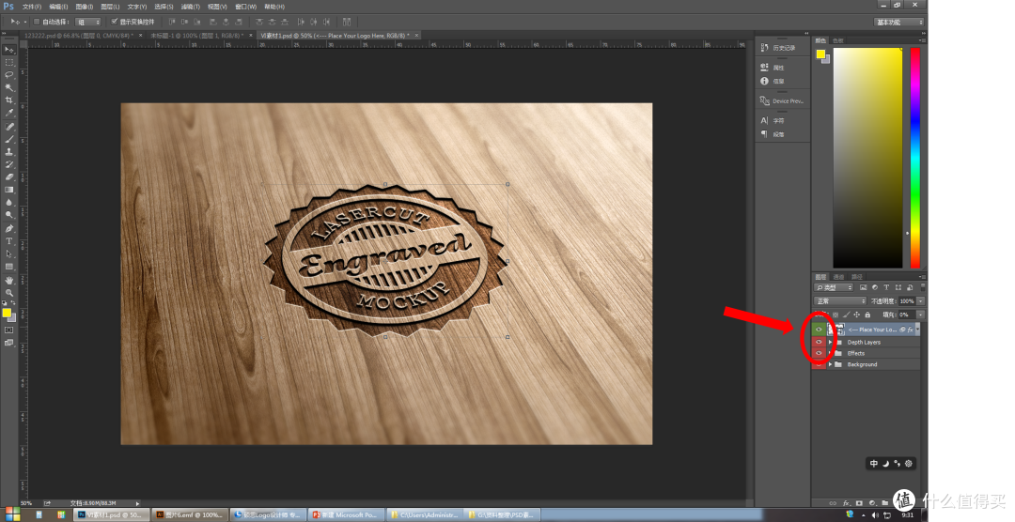This screenshot has height=522, width=1015.
Task: Open the Filter (滤镜) menu
Action: click(x=190, y=7)
